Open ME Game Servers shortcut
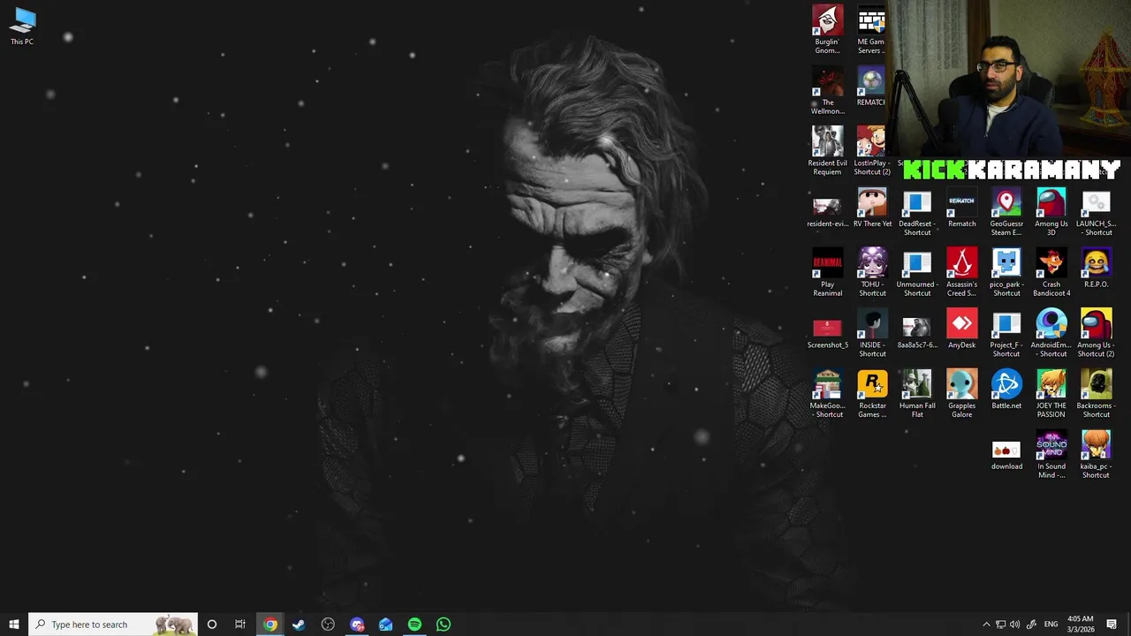 [871, 30]
